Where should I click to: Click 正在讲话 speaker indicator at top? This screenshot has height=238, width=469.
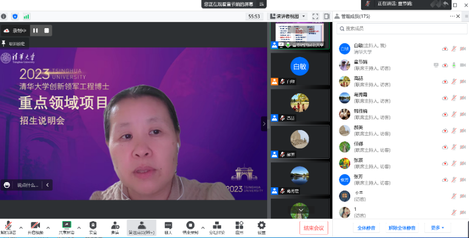[395, 4]
